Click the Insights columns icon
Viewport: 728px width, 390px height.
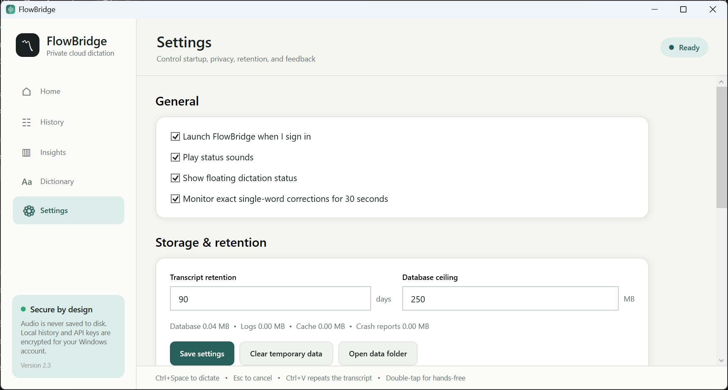[27, 153]
